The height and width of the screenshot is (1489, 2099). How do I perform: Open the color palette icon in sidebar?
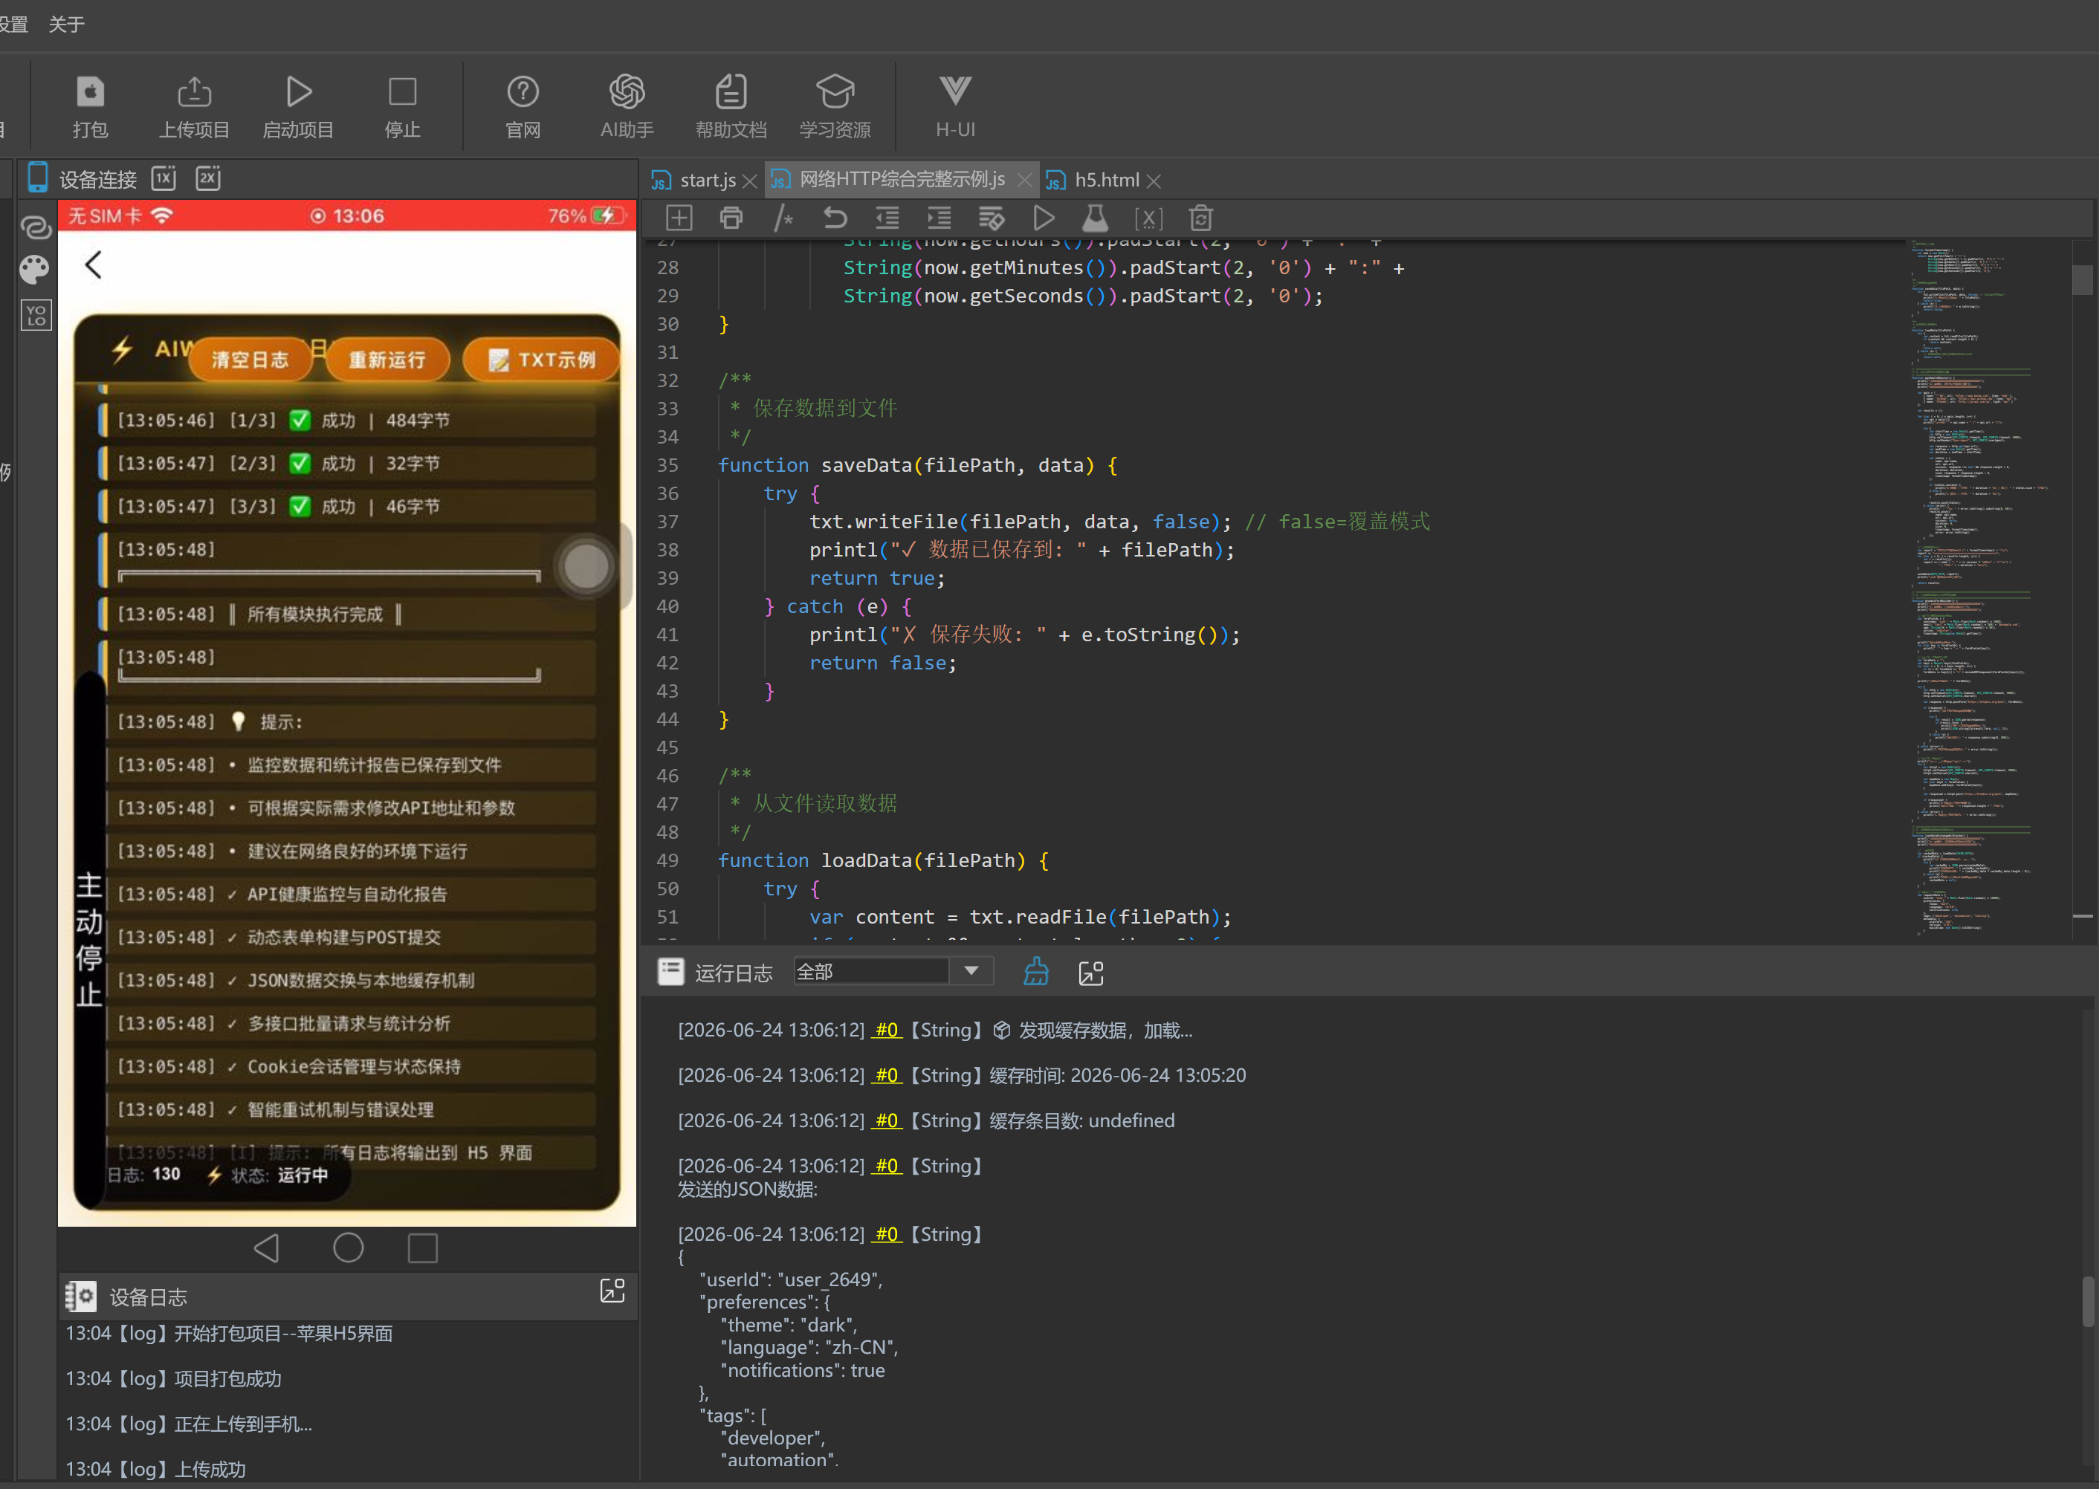(36, 270)
